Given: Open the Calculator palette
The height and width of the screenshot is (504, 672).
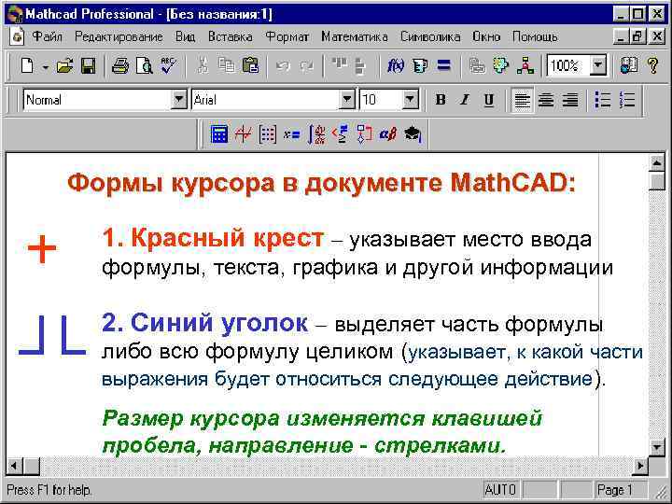Looking at the screenshot, I should 219,134.
